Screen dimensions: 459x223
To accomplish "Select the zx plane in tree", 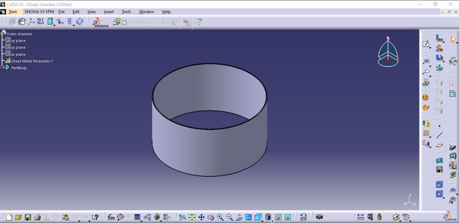I will coord(18,54).
